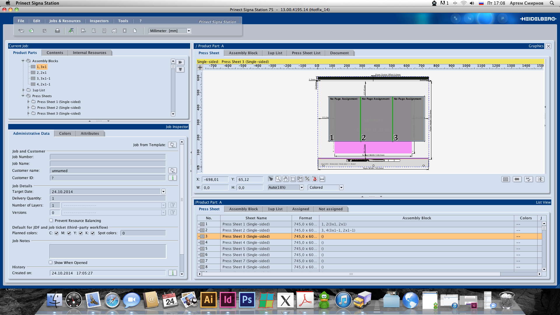Select the arrow selection tool in graphics view

[271, 179]
